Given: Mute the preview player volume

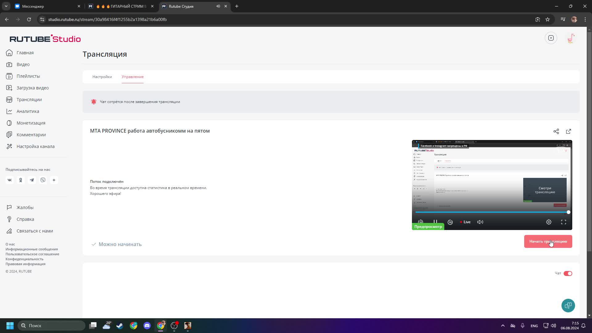Looking at the screenshot, I should [x=480, y=222].
